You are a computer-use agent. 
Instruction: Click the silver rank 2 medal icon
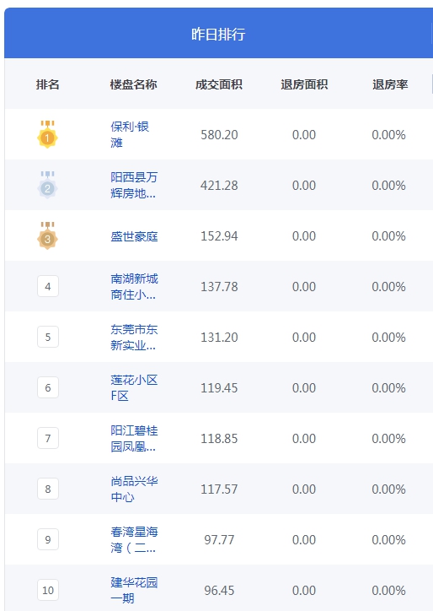coord(47,185)
